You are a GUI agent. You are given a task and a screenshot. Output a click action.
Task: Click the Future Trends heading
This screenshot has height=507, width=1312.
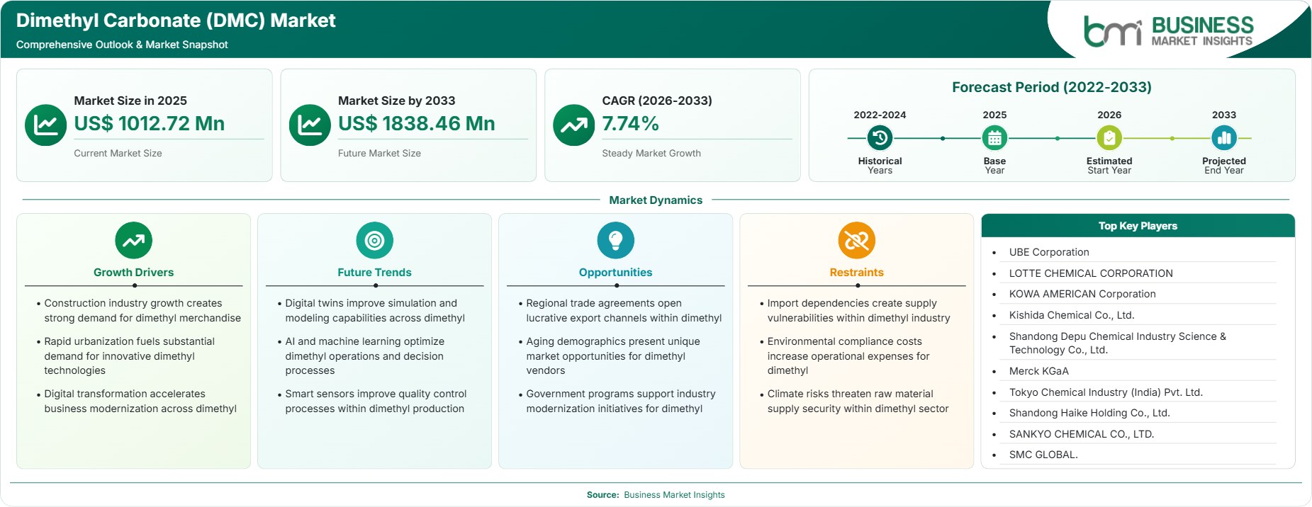(x=374, y=273)
